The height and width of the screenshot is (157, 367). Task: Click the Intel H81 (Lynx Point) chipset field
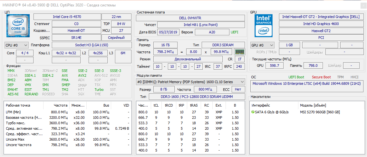coord(200,25)
